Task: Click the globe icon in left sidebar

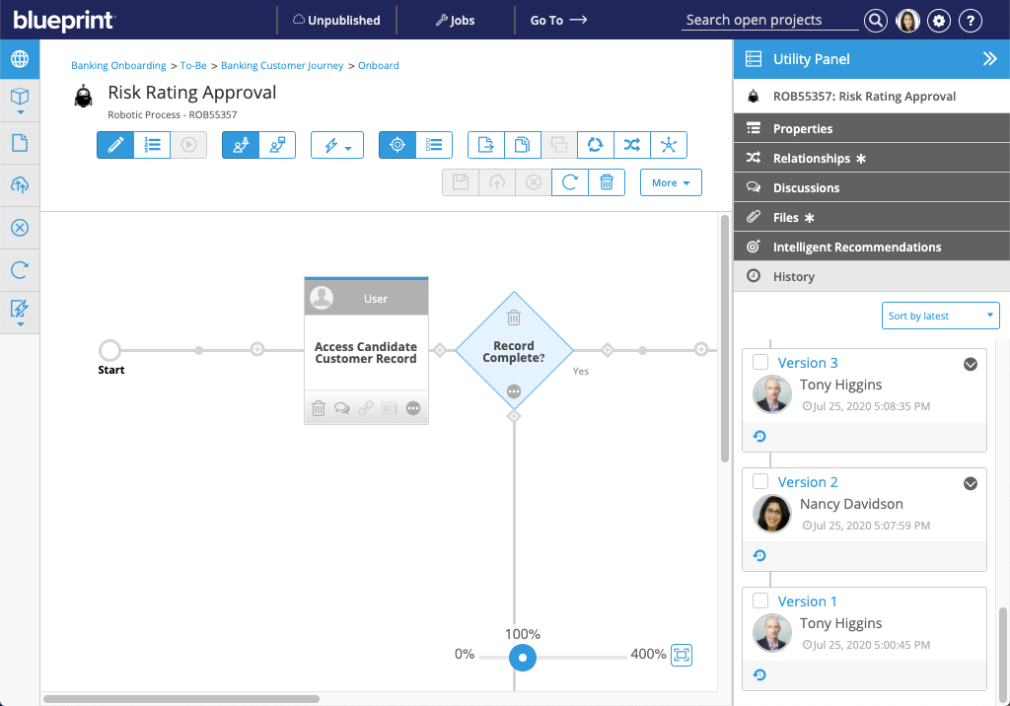Action: [x=20, y=59]
